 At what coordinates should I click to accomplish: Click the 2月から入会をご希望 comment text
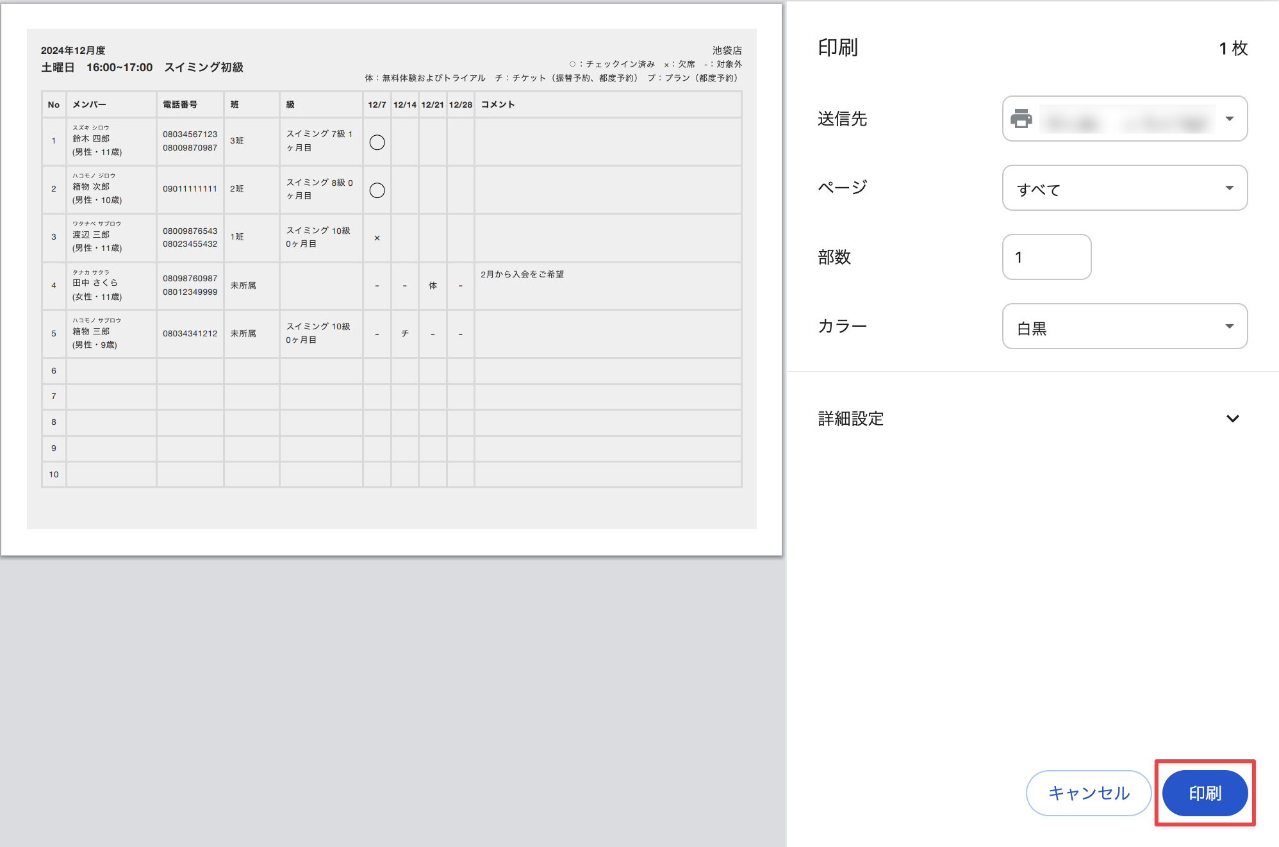[522, 274]
